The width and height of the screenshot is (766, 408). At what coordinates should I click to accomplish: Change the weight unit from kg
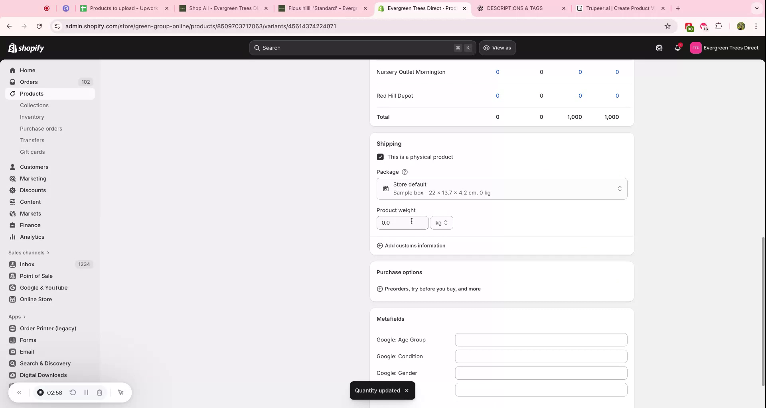(x=442, y=223)
